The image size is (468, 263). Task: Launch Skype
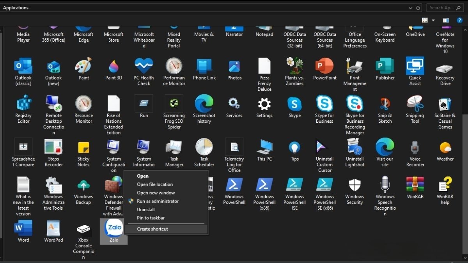click(x=294, y=104)
